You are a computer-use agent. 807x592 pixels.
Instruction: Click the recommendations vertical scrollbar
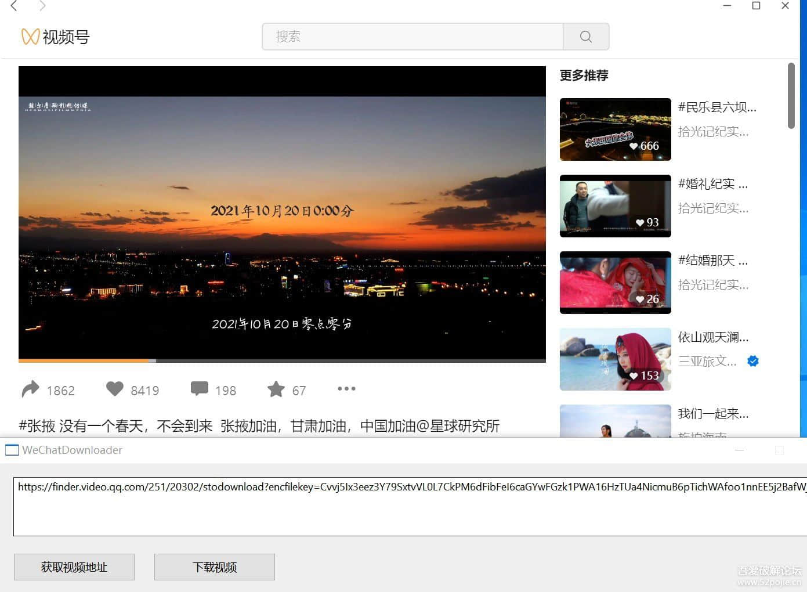tap(791, 96)
